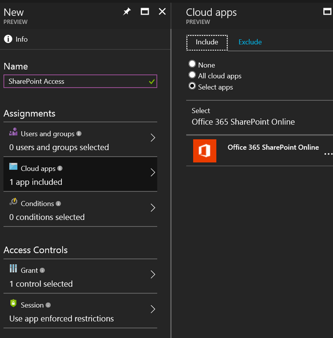This screenshot has width=333, height=338.
Task: Click the Cloud apps window icon
Action: pyautogui.click(x=14, y=167)
